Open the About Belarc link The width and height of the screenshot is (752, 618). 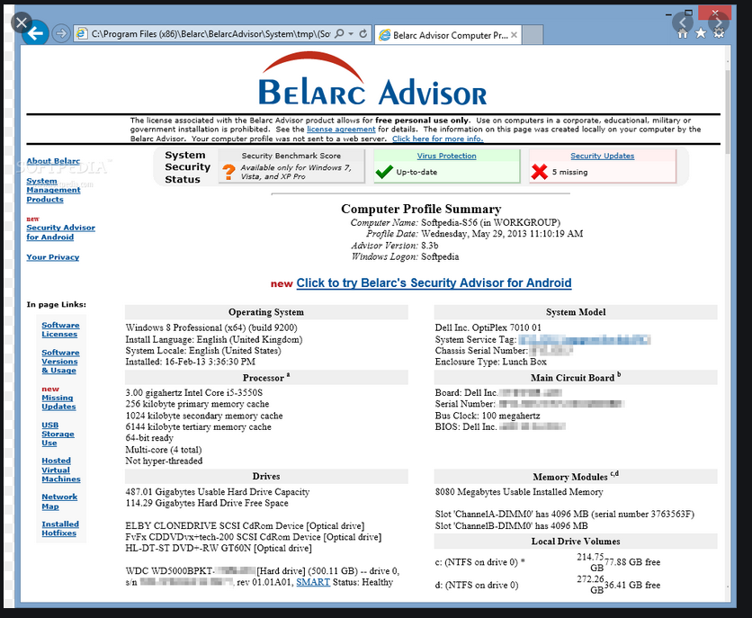coord(53,161)
